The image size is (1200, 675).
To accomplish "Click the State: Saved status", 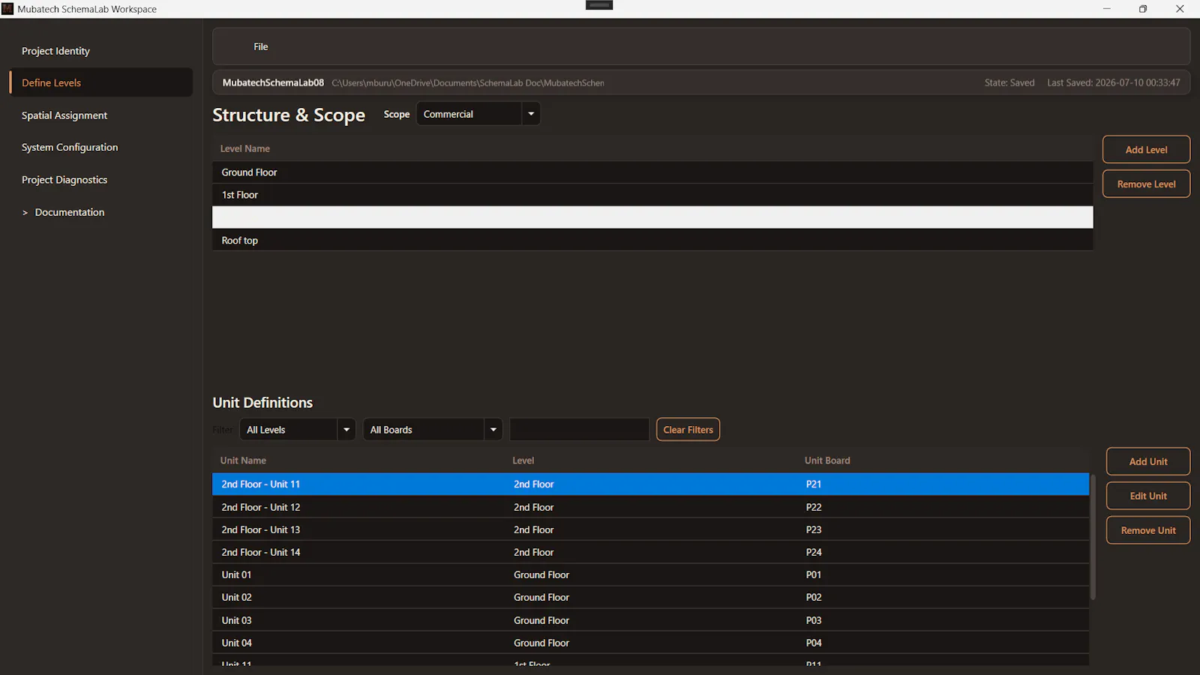I will (1009, 82).
